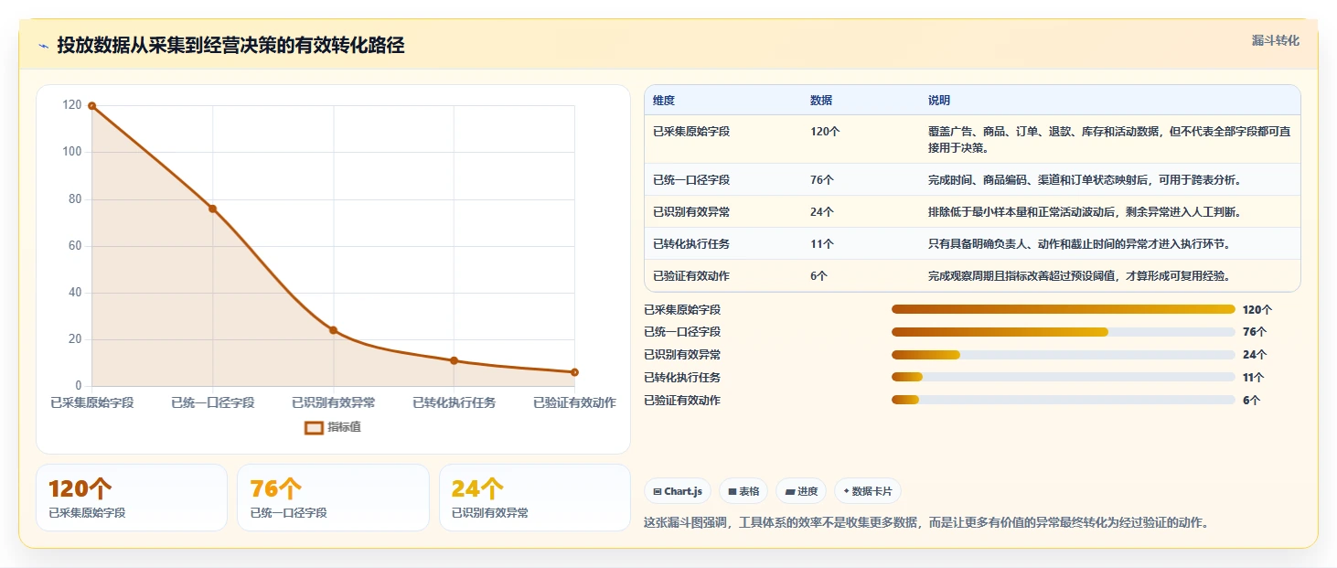Click the 76个 progress bar for 已统一口径字段
This screenshot has height=568, width=1337.
(1064, 332)
